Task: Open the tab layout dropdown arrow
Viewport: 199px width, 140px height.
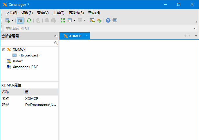Action: tap(85, 20)
